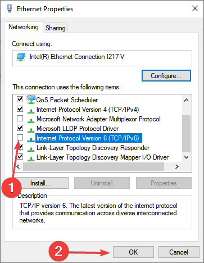Click the horizontal scrollbar thumb
The image size is (204, 263).
pyautogui.click(x=94, y=166)
